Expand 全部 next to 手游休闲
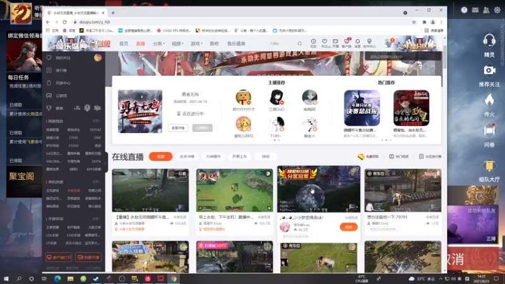Image resolution: width=505 pixels, height=284 pixels. click(97, 219)
